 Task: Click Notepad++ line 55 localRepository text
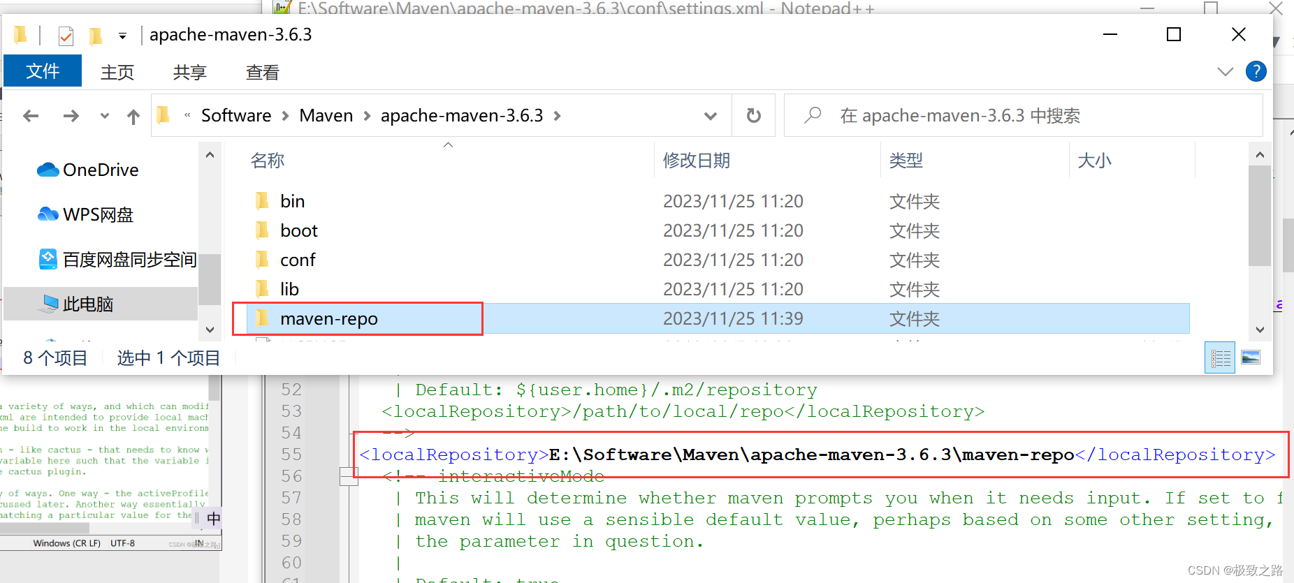tap(817, 455)
